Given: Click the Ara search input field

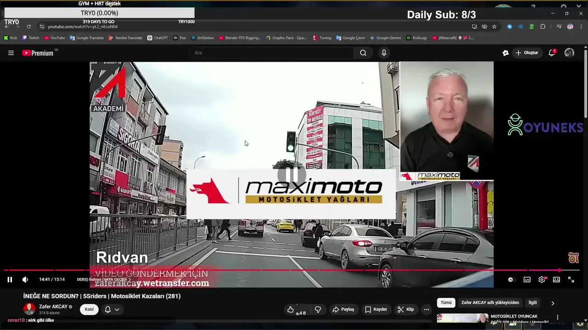Looking at the screenshot, I should 271,53.
